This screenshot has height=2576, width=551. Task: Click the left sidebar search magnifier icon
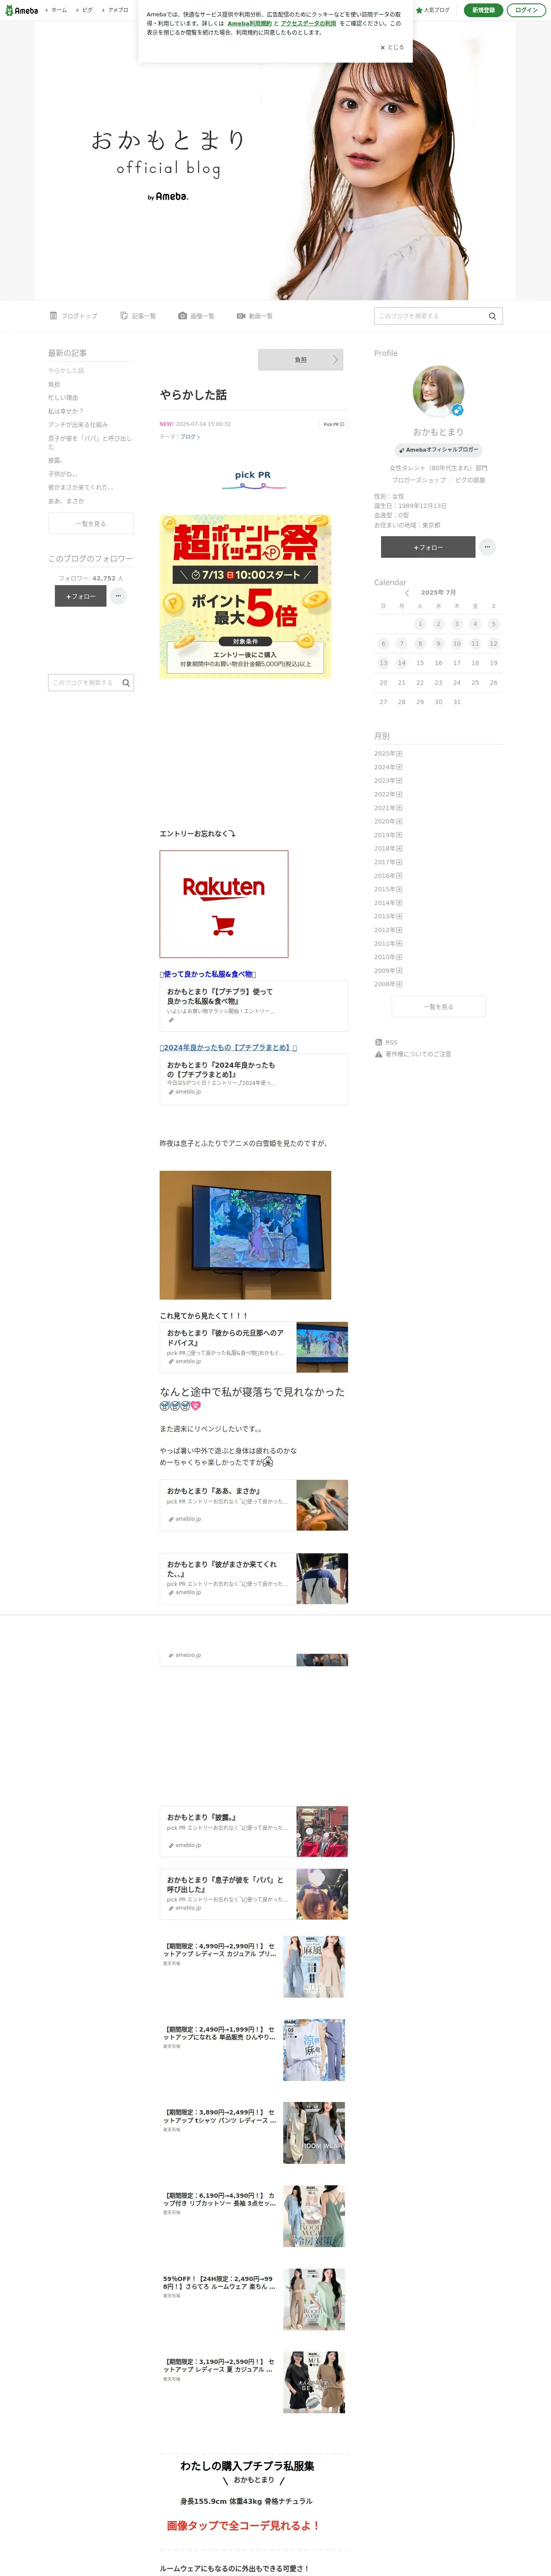coord(126,683)
